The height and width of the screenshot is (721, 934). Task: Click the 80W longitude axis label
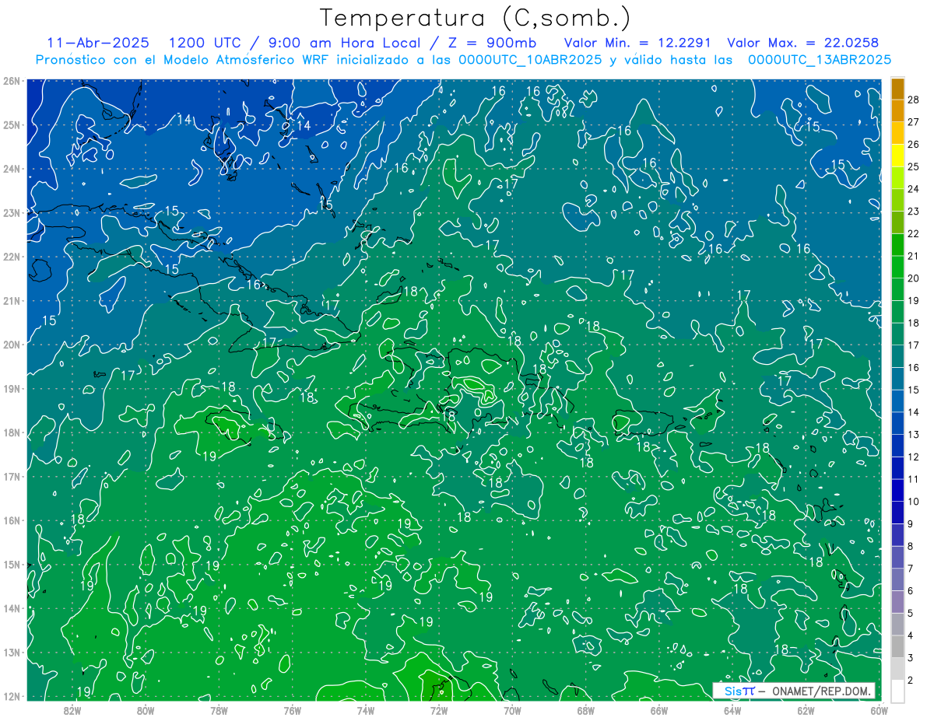coord(146,710)
